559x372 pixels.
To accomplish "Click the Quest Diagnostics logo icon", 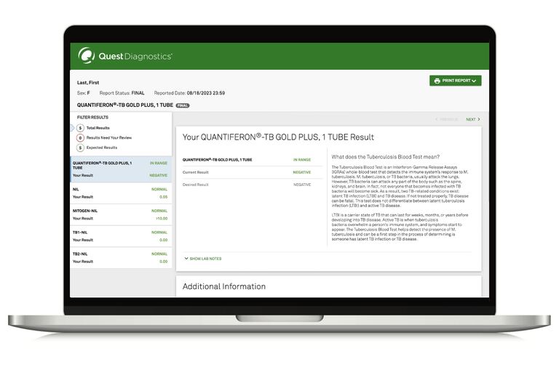I will (87, 55).
